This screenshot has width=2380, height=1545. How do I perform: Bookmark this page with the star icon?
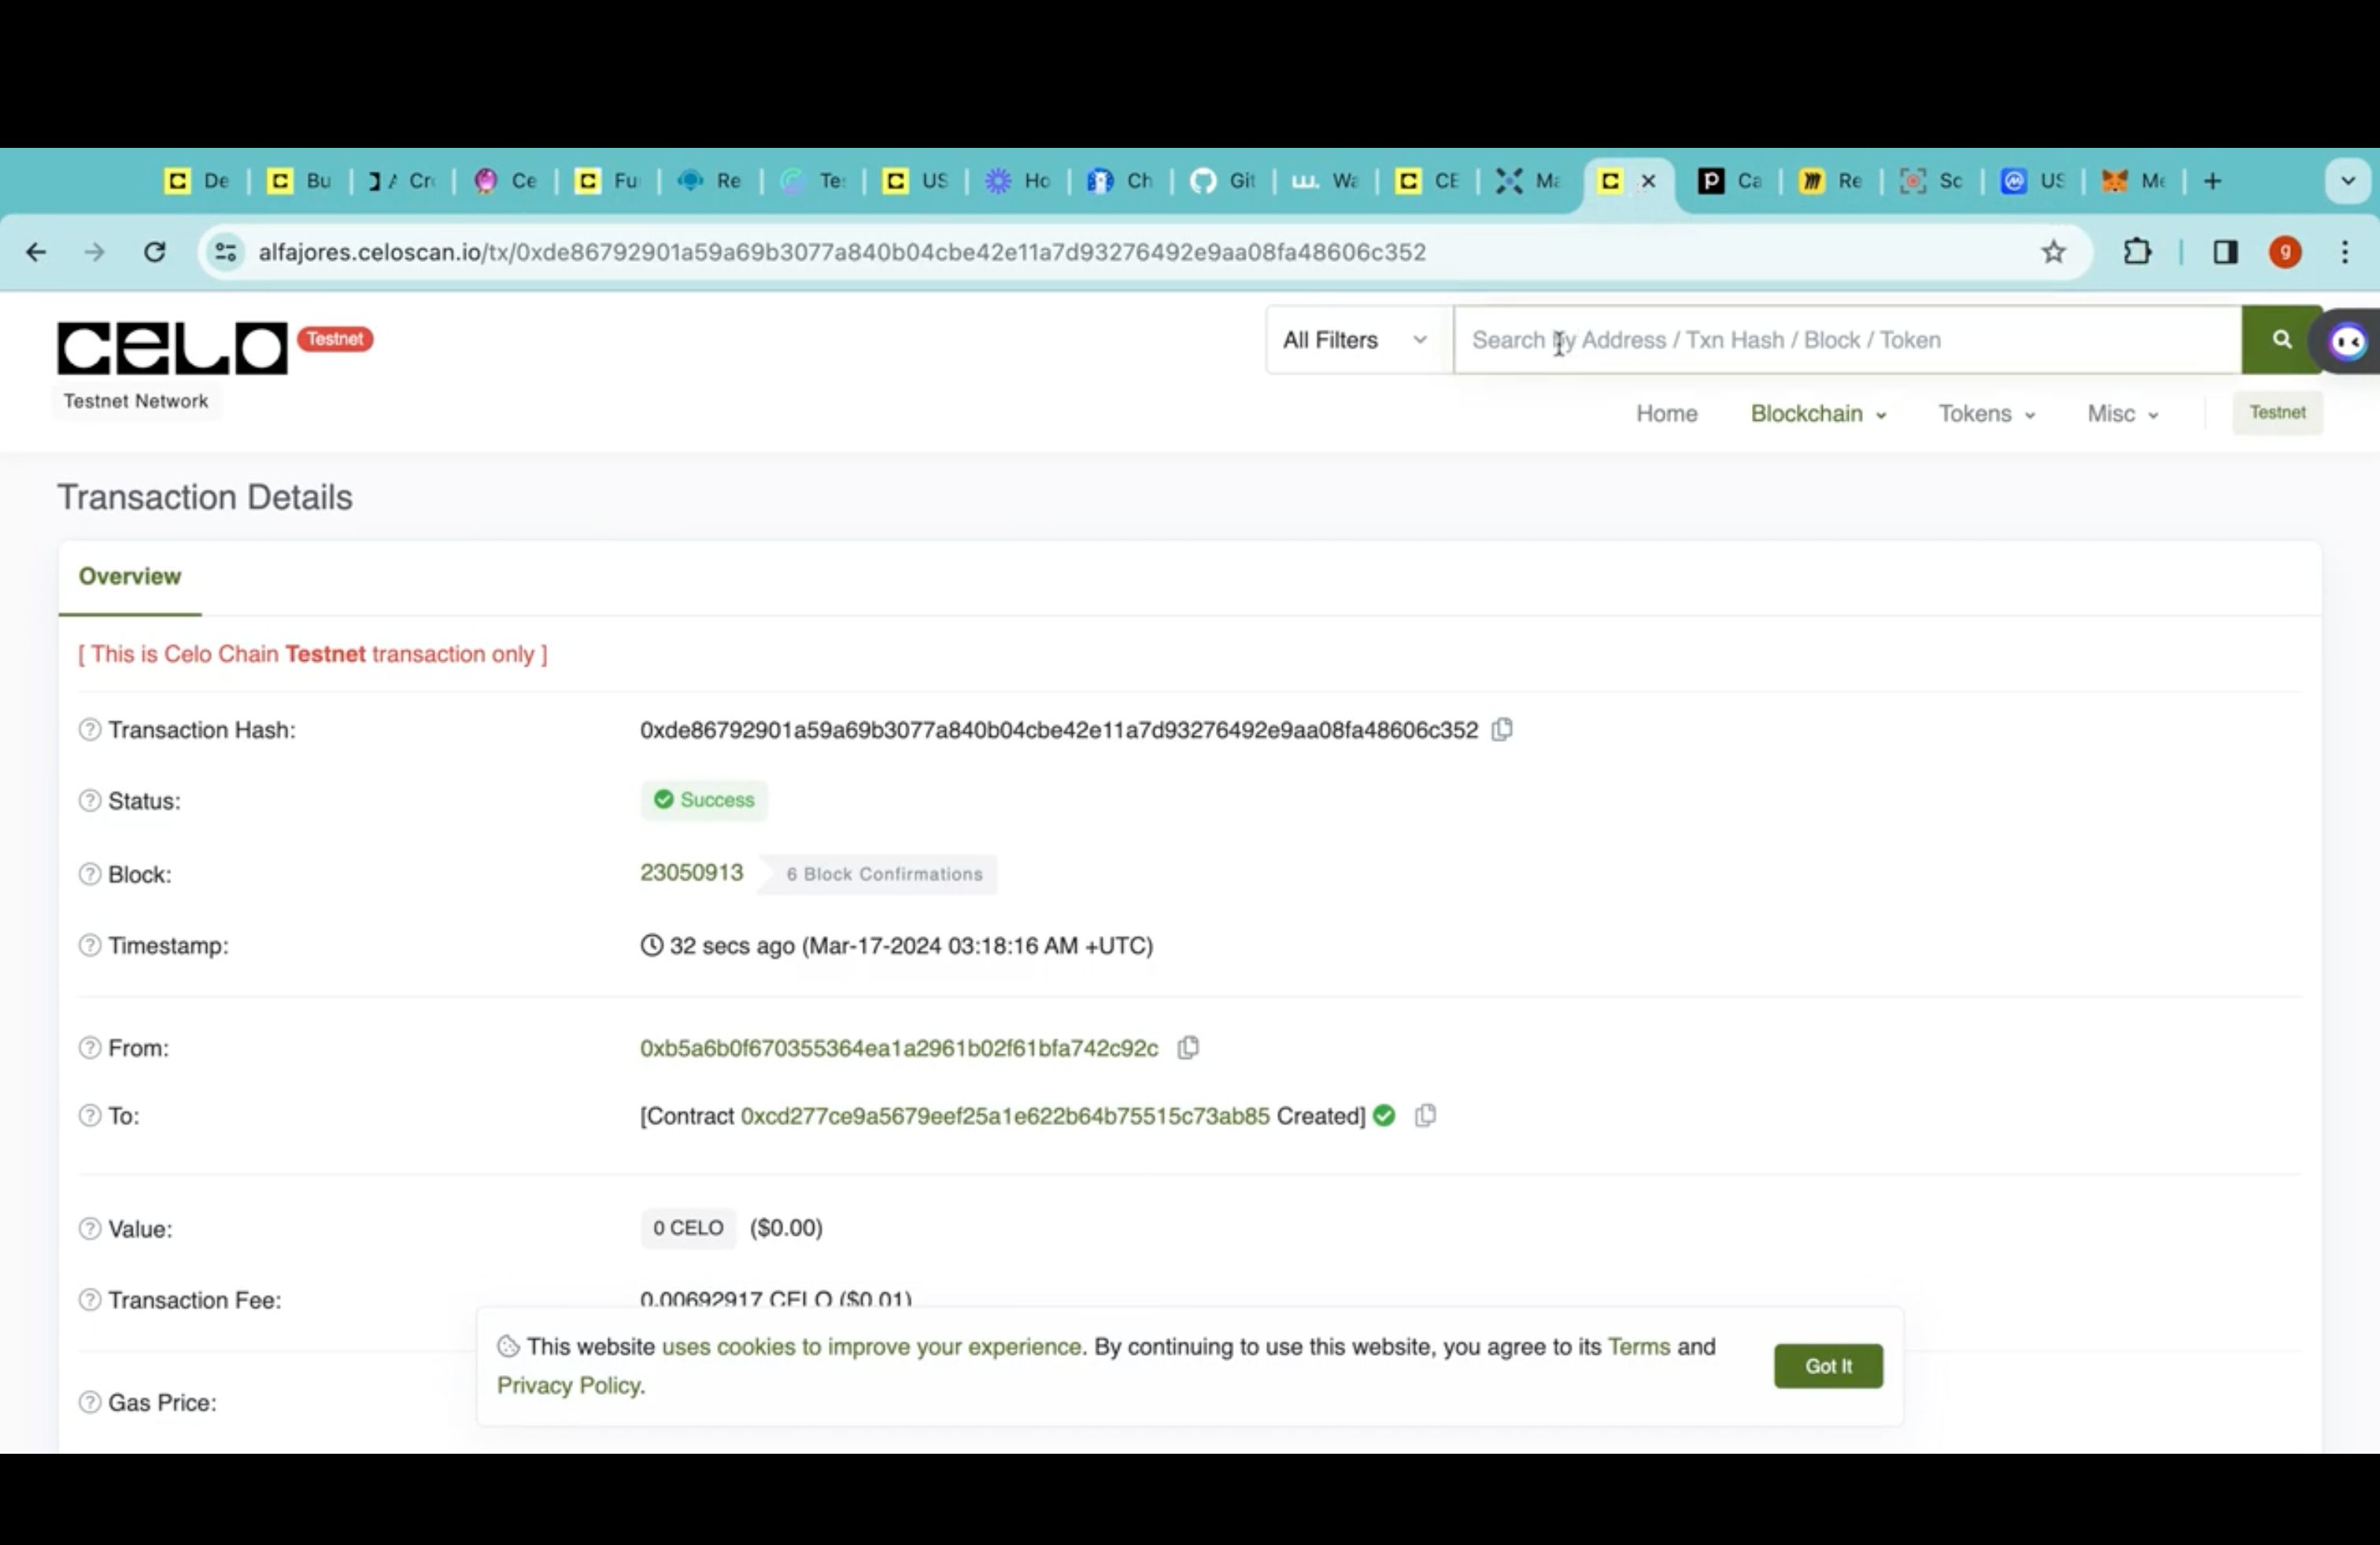coord(2053,252)
